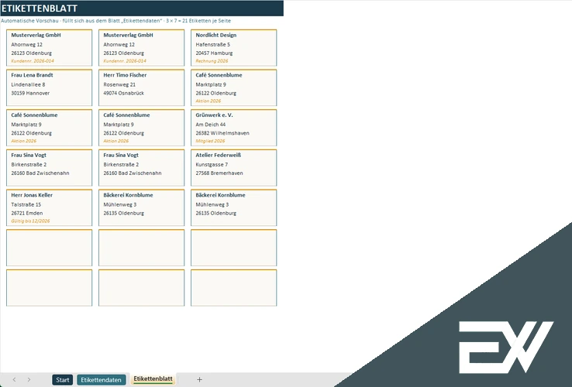Screen dimensions: 572x387
Task: Click the '30159 Hannover' city line
Action: point(30,93)
